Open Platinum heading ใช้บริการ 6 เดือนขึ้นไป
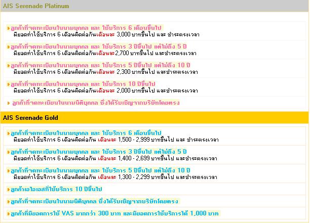This screenshot has height=223, width=310. 86,28
